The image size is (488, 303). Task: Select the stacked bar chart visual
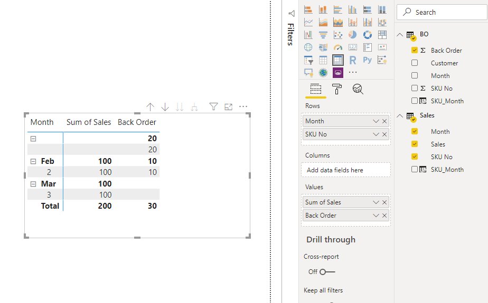pos(308,9)
